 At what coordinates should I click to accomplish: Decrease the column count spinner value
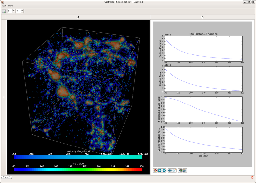(x=22, y=12)
